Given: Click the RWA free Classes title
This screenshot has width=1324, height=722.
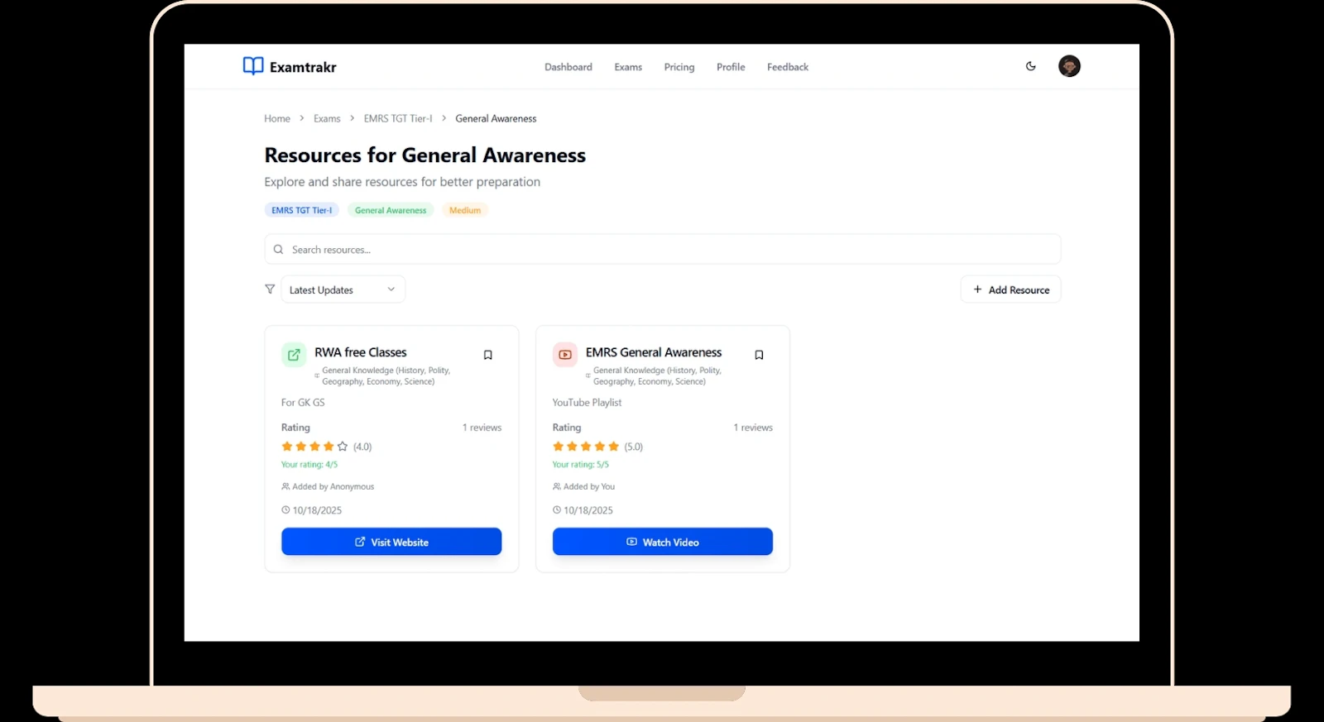Looking at the screenshot, I should [x=361, y=352].
